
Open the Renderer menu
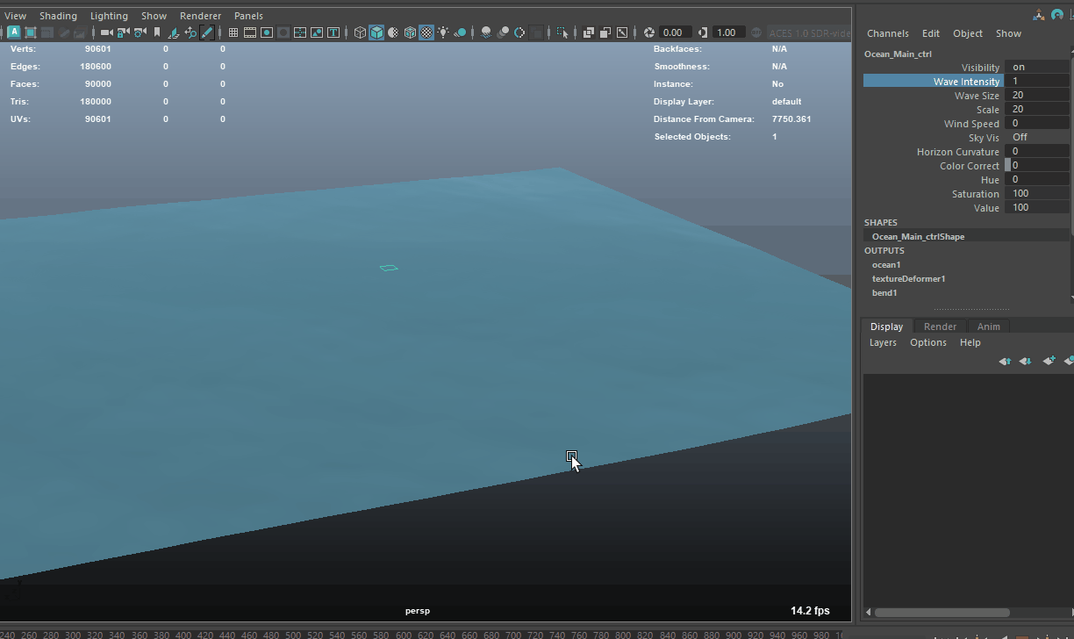[x=200, y=16]
